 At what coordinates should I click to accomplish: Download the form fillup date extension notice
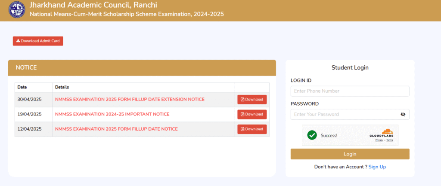pos(252,100)
